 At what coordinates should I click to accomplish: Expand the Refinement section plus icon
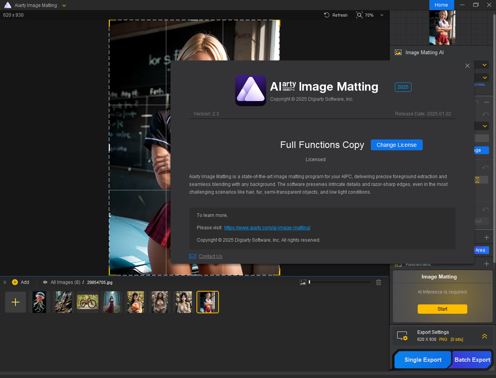pos(487,264)
